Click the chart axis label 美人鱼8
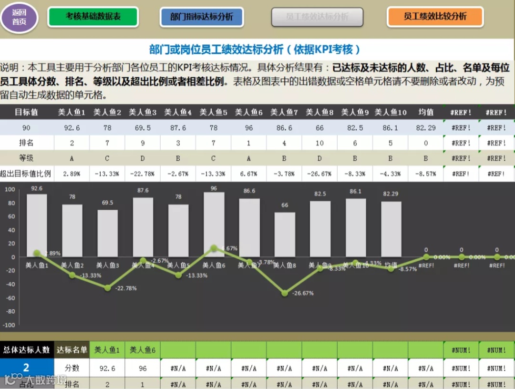515x389 pixels. tap(285, 265)
